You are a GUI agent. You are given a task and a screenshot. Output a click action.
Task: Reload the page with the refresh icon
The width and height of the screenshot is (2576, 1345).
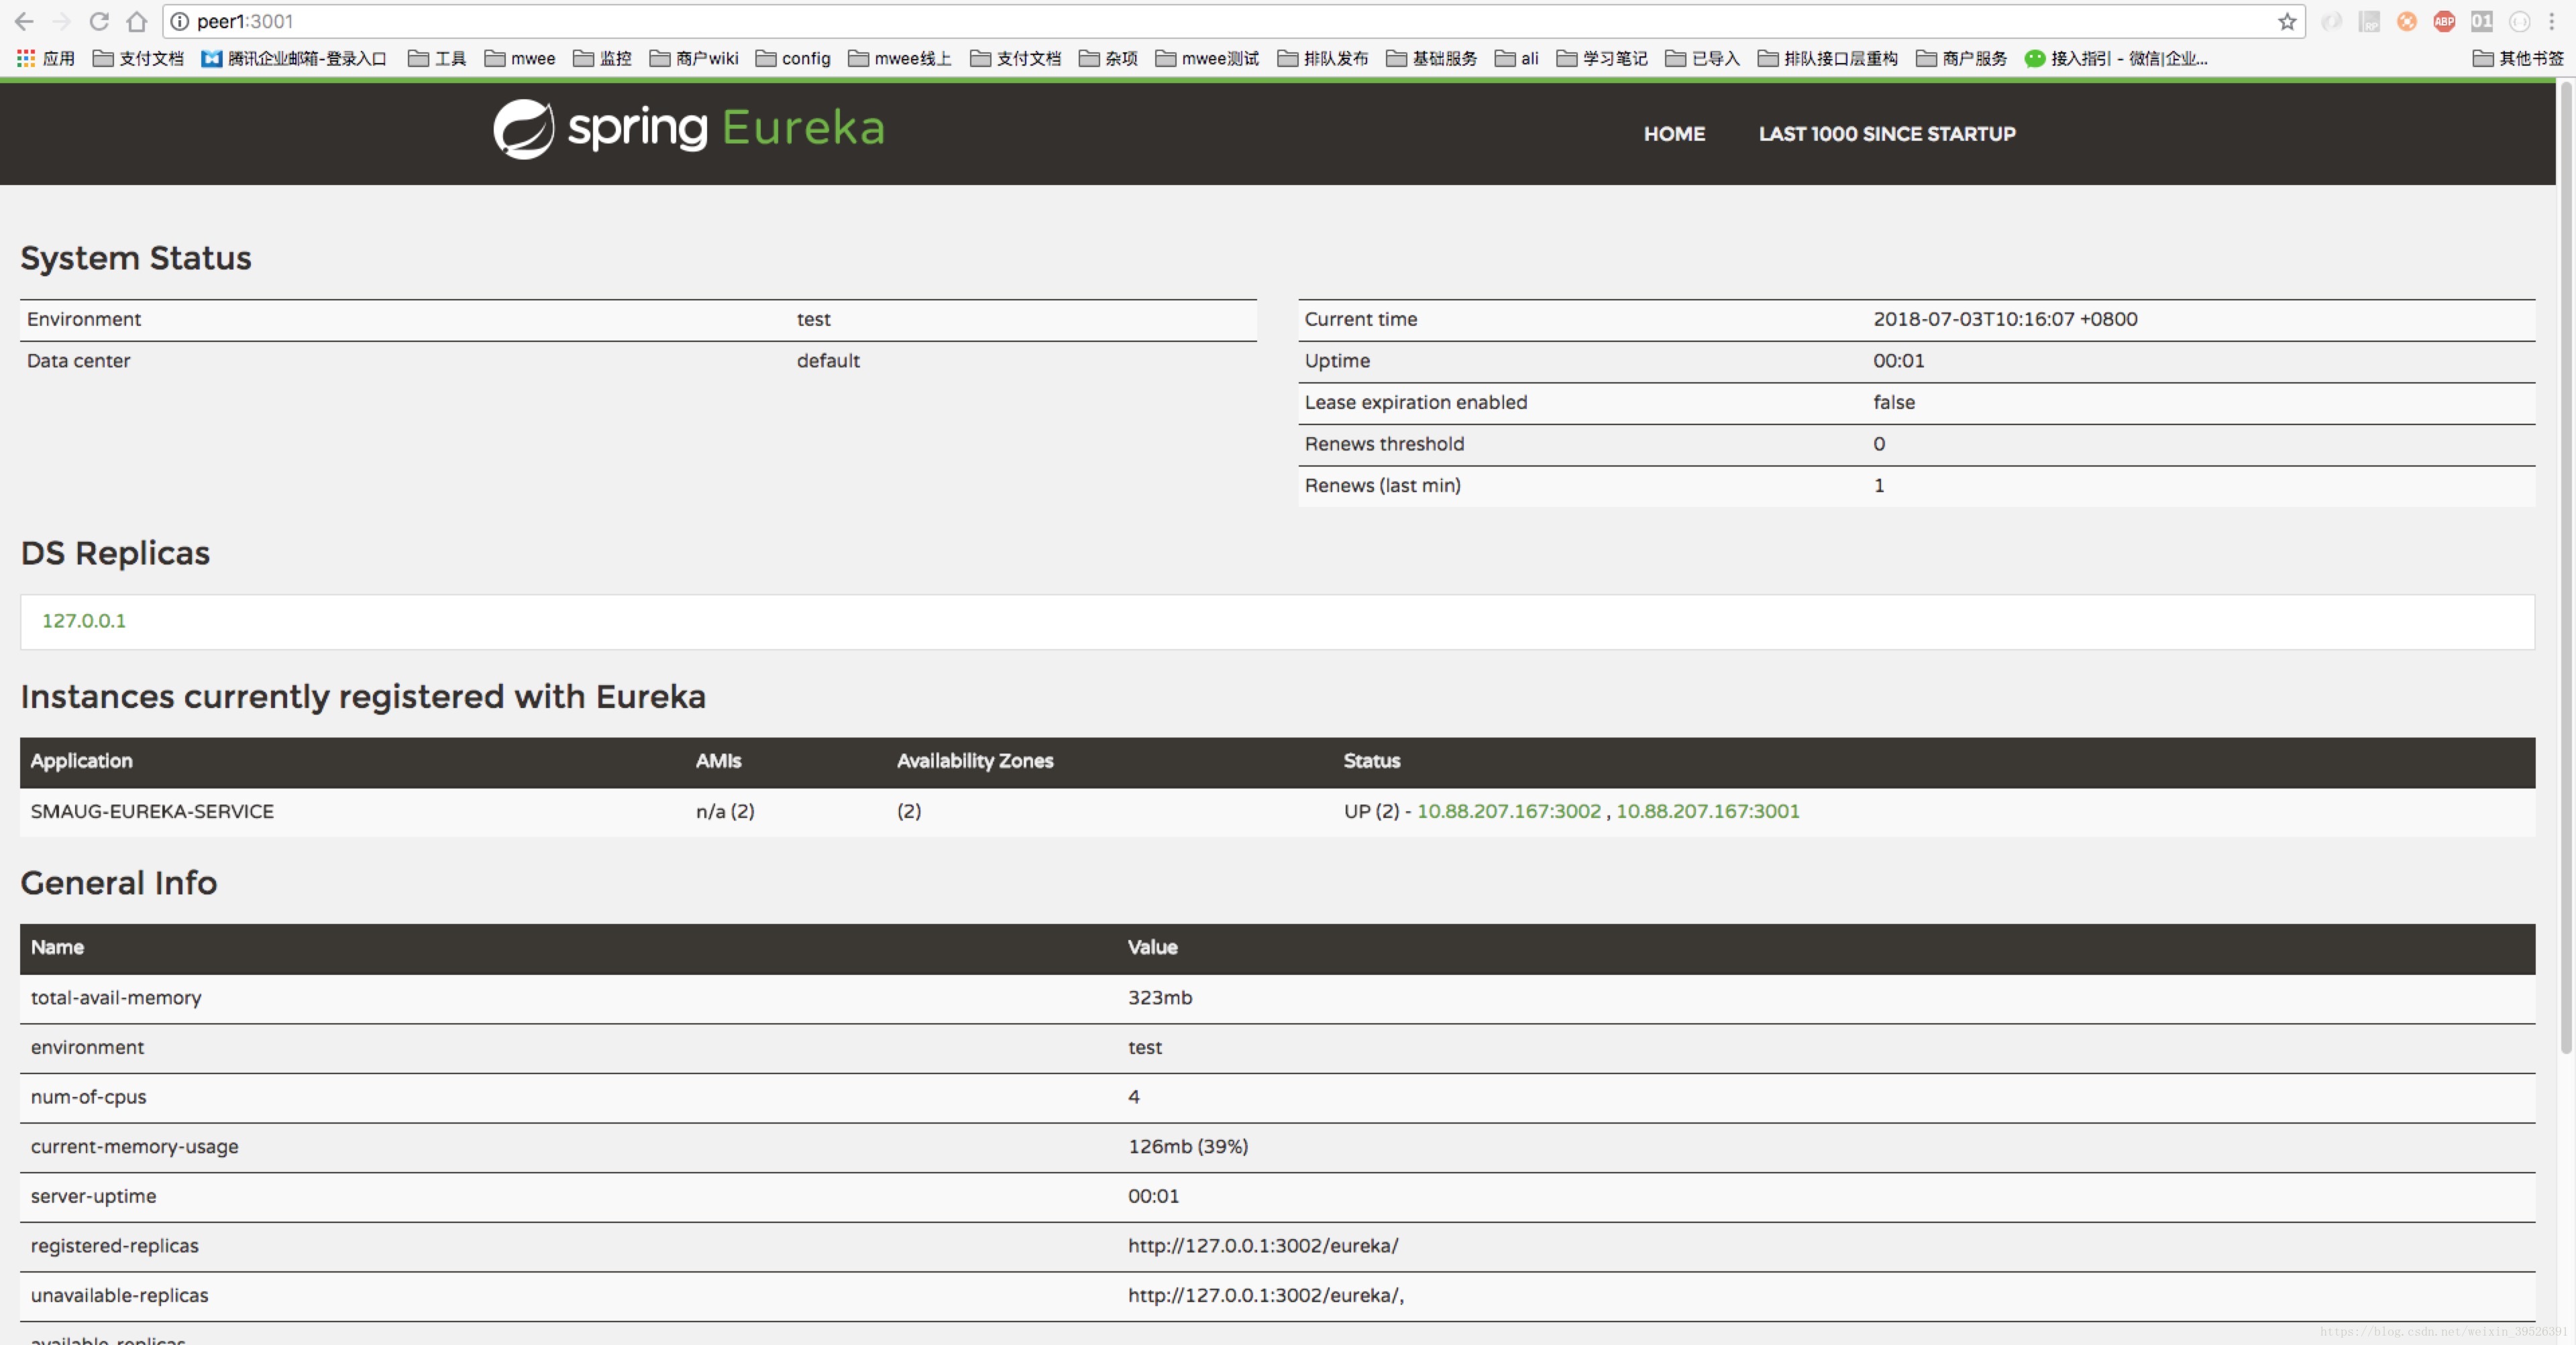[99, 21]
